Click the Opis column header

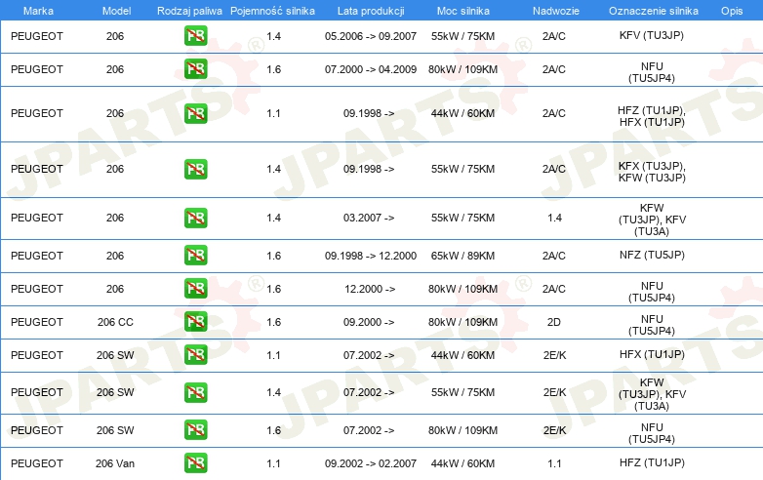click(732, 11)
